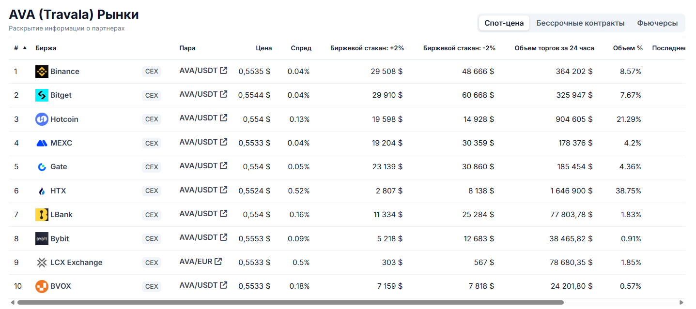Screen dimensions: 696x309
Task: Open external link icon for Bitget AVA/USDT
Action: pos(223,94)
